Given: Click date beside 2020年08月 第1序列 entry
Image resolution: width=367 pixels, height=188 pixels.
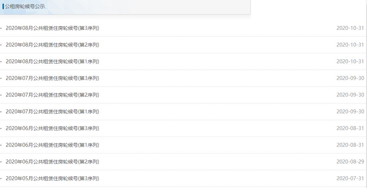Looking at the screenshot, I should (350, 61).
